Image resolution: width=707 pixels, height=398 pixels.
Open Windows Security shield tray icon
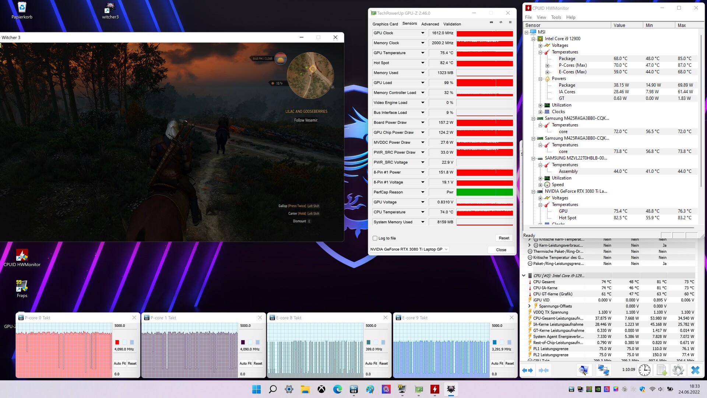click(643, 389)
